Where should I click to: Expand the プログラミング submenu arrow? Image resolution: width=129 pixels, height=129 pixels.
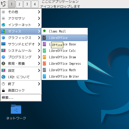click(x=39, y=57)
